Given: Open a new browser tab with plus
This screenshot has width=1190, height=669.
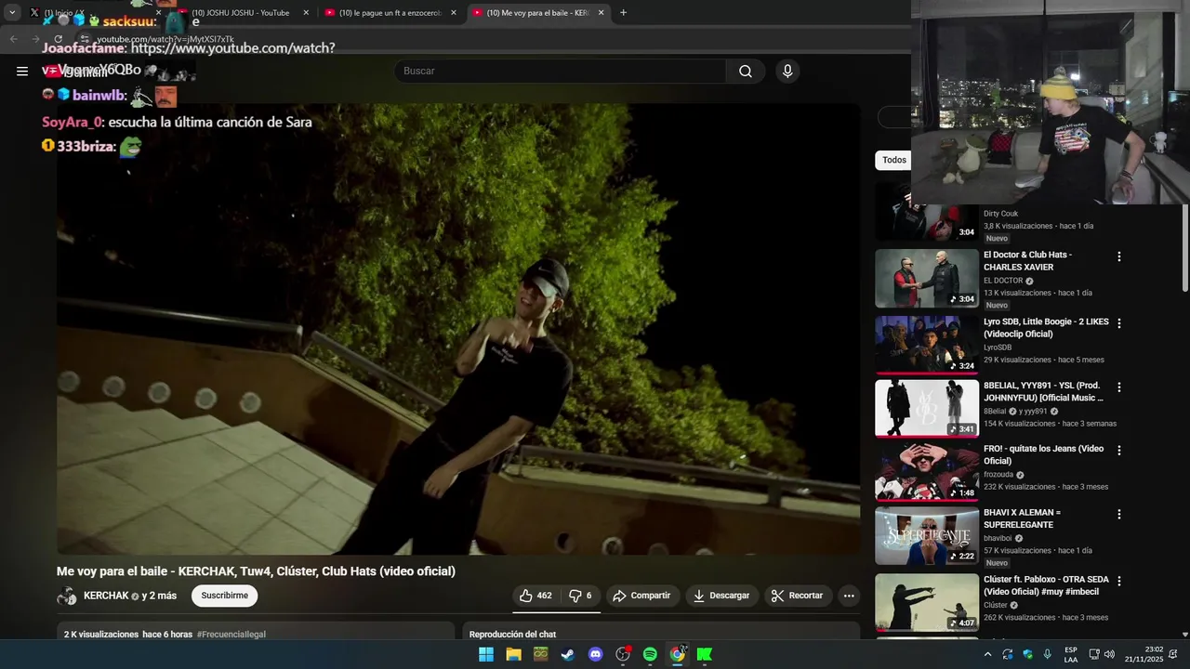Looking at the screenshot, I should point(623,13).
